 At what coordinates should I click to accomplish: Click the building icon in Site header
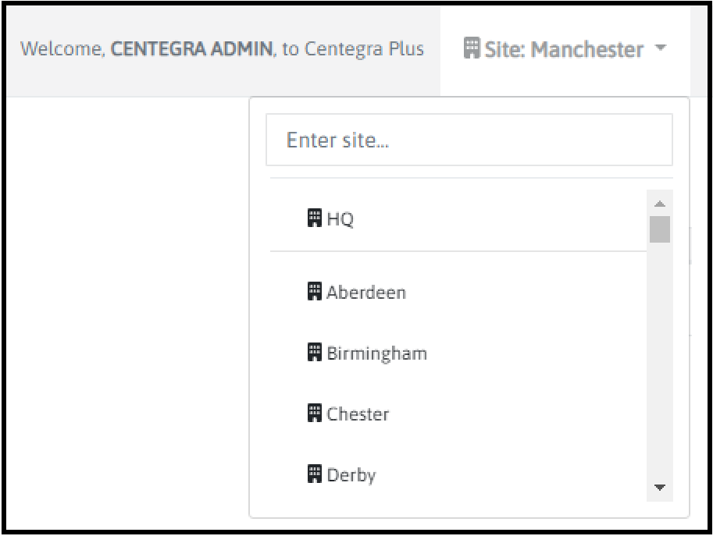[x=472, y=49]
